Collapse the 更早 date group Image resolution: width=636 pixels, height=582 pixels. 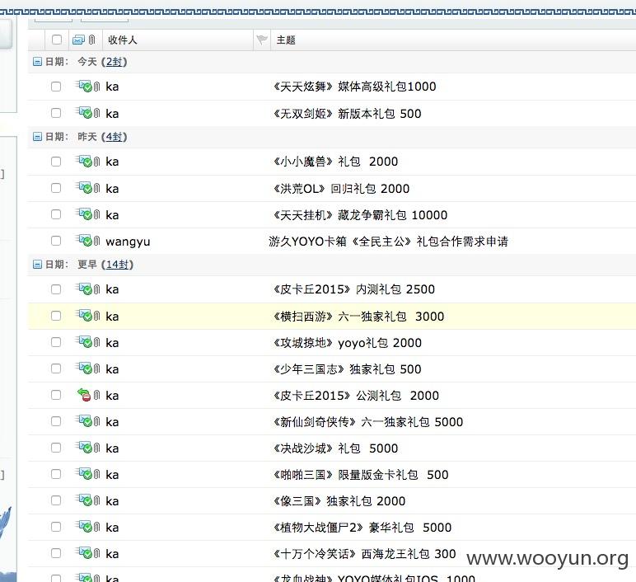coord(37,265)
